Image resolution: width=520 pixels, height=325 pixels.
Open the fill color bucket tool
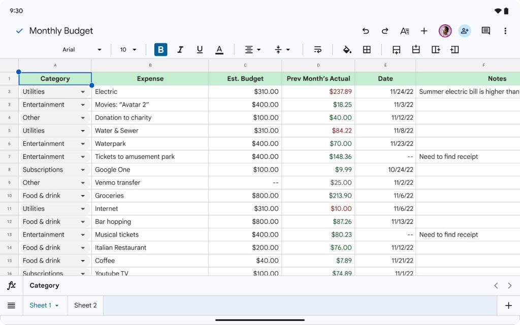click(347, 50)
